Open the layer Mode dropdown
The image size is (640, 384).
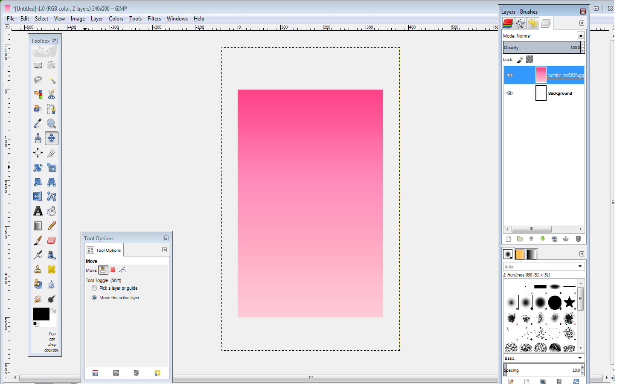click(x=581, y=36)
